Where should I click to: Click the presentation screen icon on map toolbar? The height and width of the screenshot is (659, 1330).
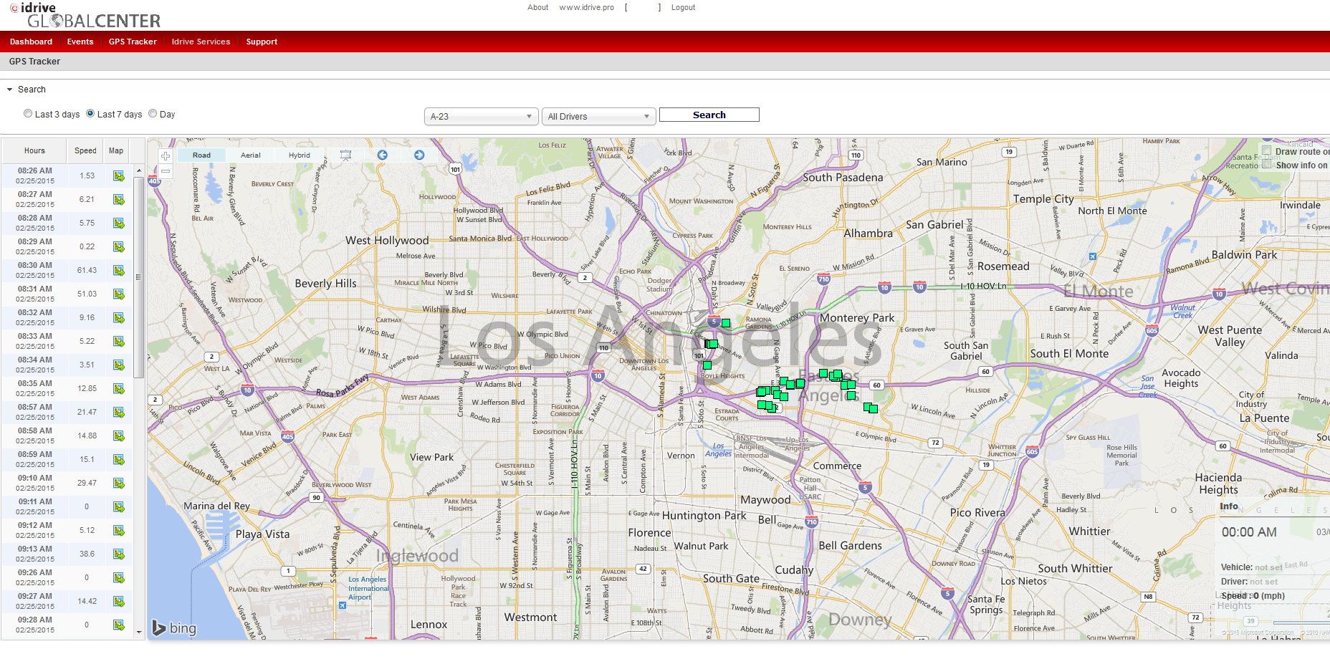pos(345,155)
